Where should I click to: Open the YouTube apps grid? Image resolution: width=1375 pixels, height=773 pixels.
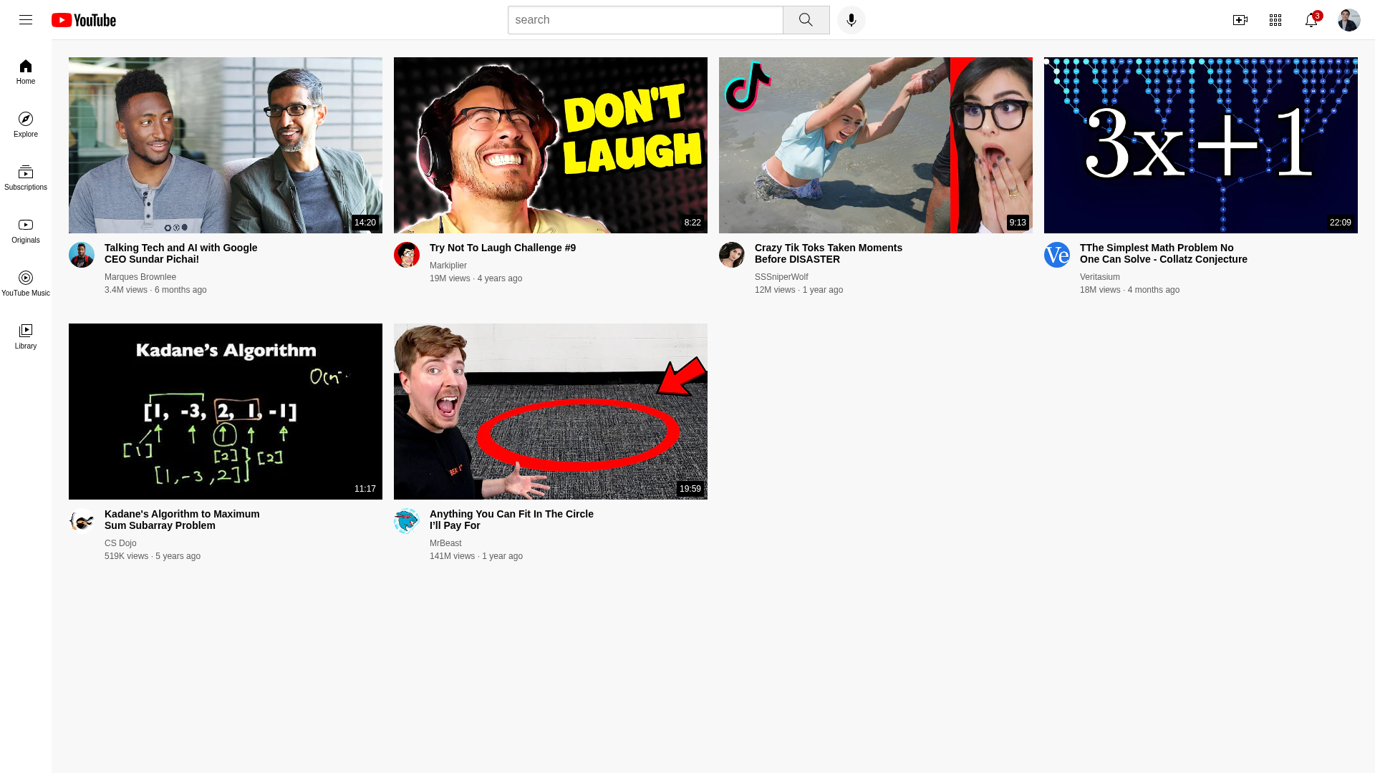pyautogui.click(x=1275, y=20)
